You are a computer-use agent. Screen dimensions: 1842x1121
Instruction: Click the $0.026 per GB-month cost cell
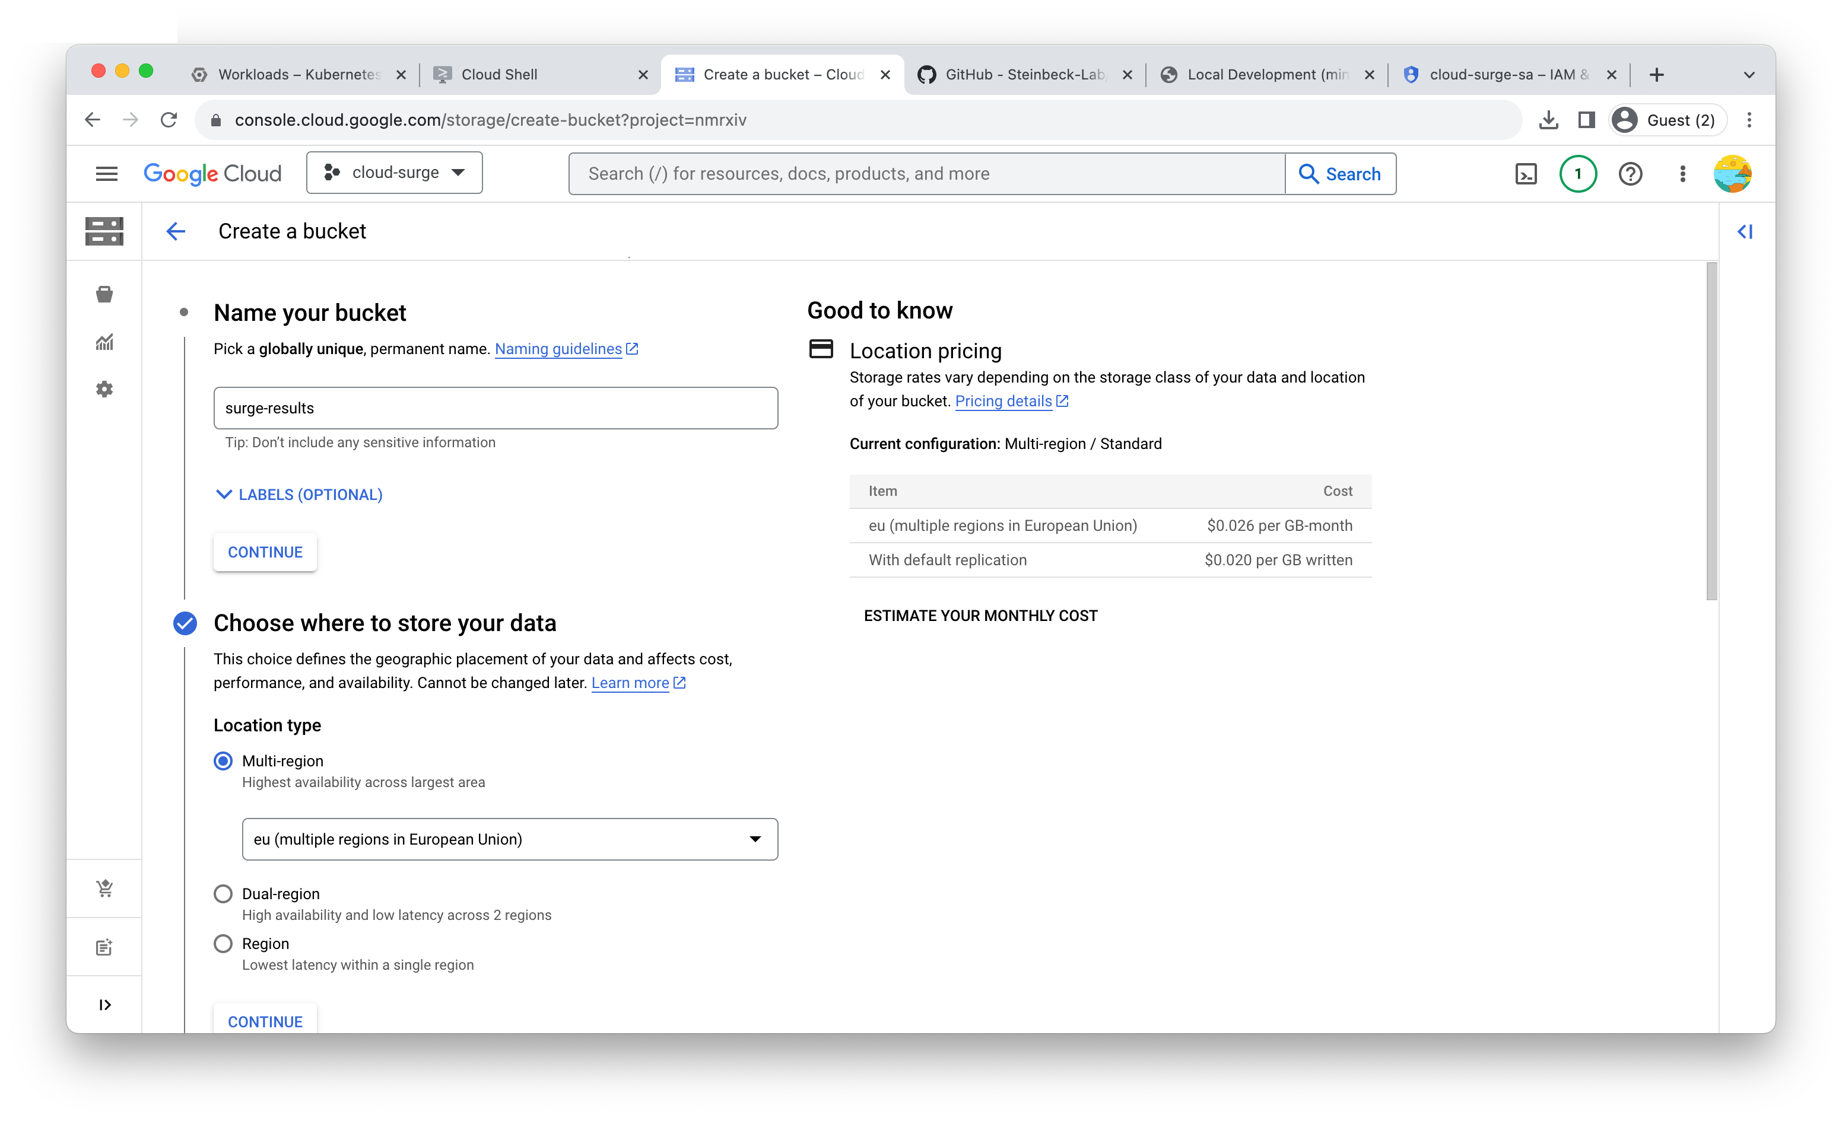tap(1279, 526)
